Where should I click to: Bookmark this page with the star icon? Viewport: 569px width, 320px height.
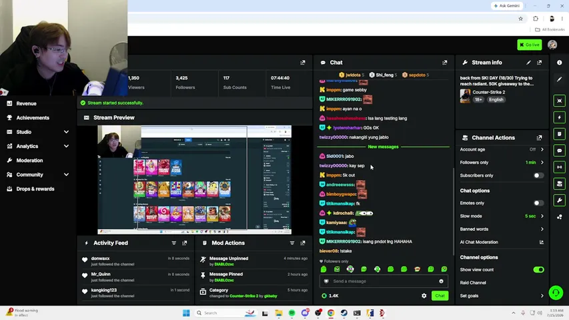pos(520,19)
